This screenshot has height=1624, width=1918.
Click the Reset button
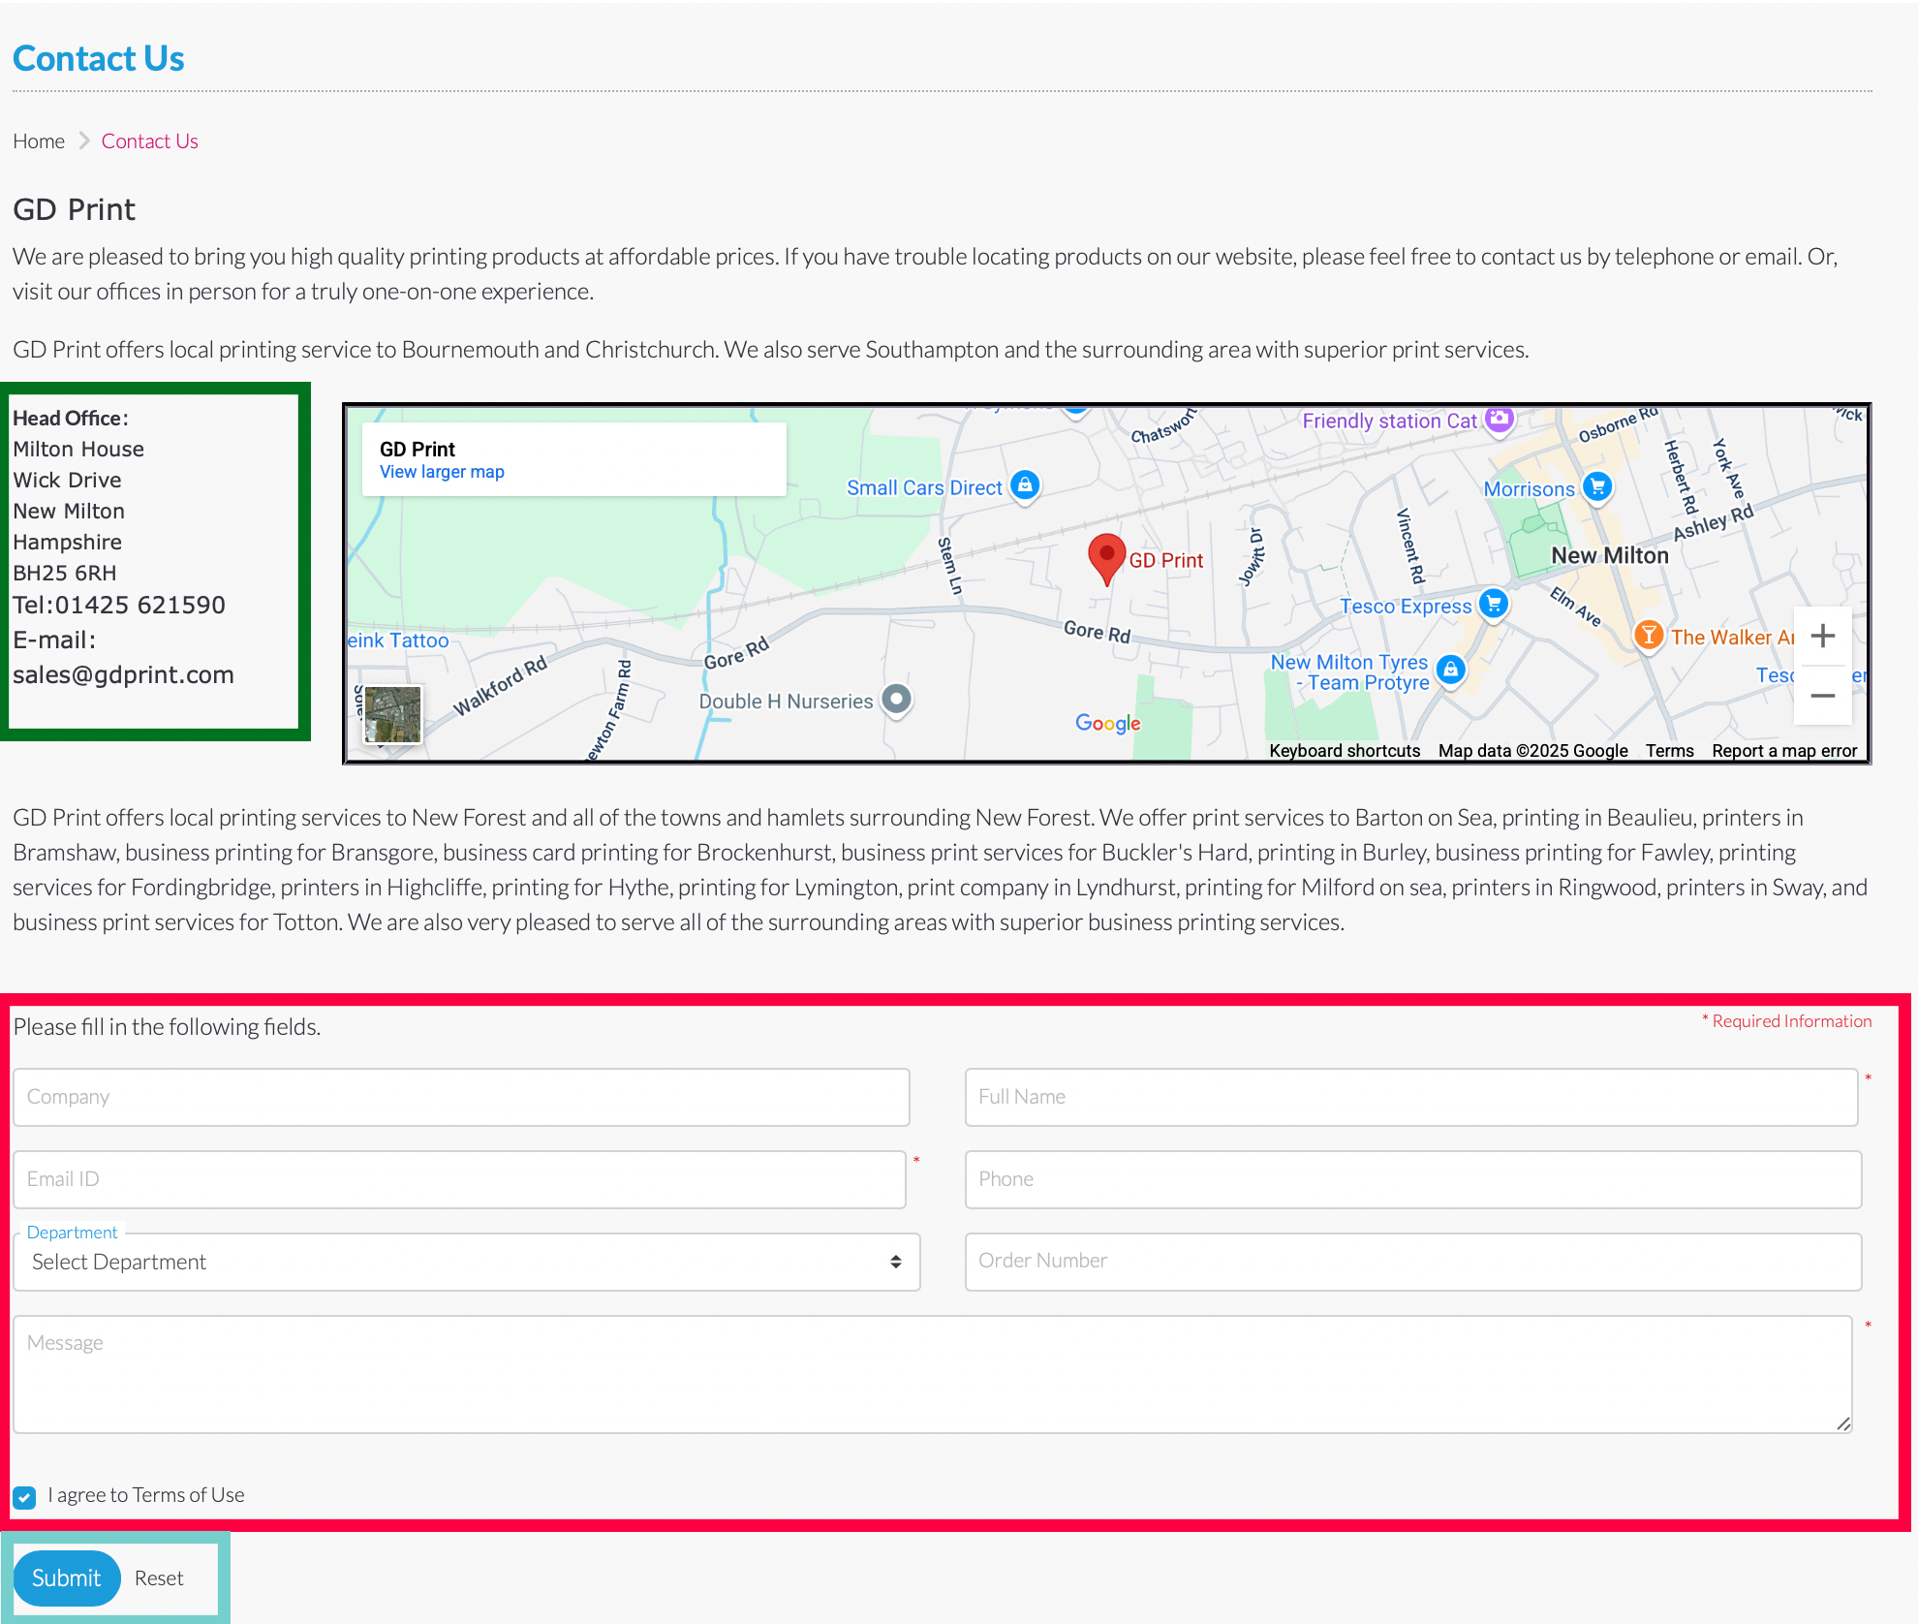click(x=159, y=1578)
